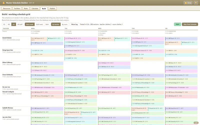Click Wednesday 08:20 C Music 9-10 block
200x125 pixels.
coord(114,63)
